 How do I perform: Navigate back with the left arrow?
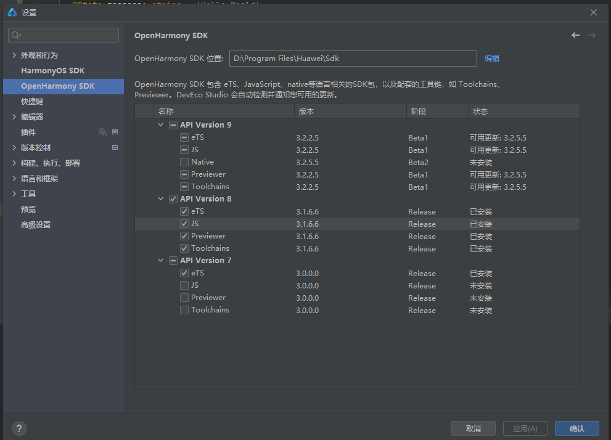[x=575, y=35]
